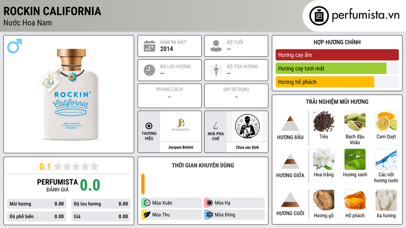Click the Độ lưu hương 0.00 score row
This screenshot has width=406, height=228.
point(101,204)
